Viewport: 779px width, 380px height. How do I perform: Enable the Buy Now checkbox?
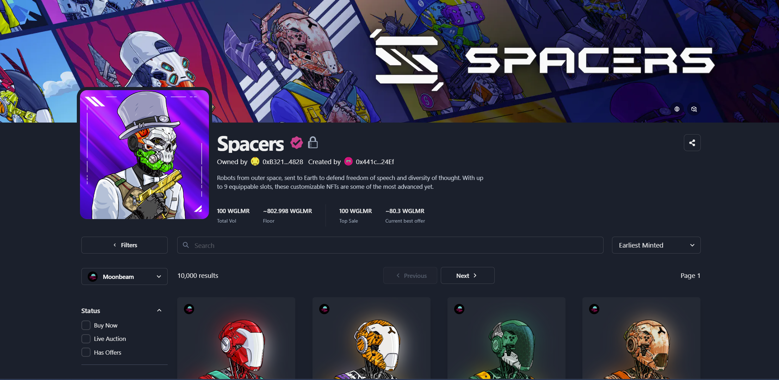[x=86, y=325]
